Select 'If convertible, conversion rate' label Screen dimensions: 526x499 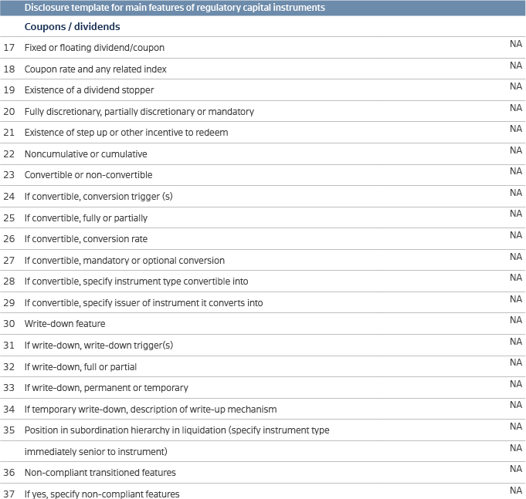coord(86,239)
